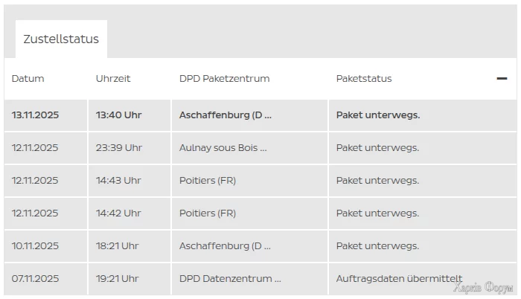
Task: Collapse the delivery status table with minus icon
Action: pos(502,78)
